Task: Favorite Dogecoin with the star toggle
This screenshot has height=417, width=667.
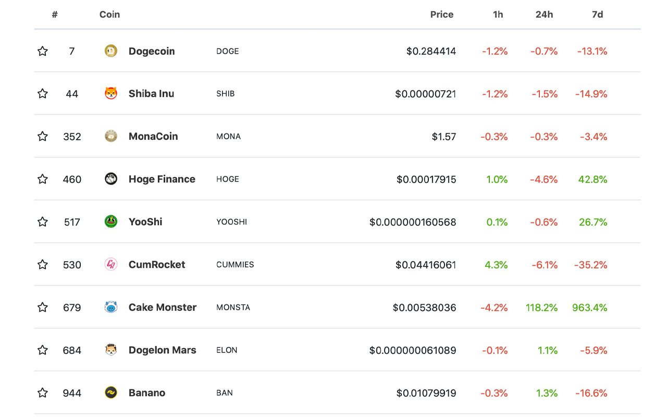Action: point(43,51)
